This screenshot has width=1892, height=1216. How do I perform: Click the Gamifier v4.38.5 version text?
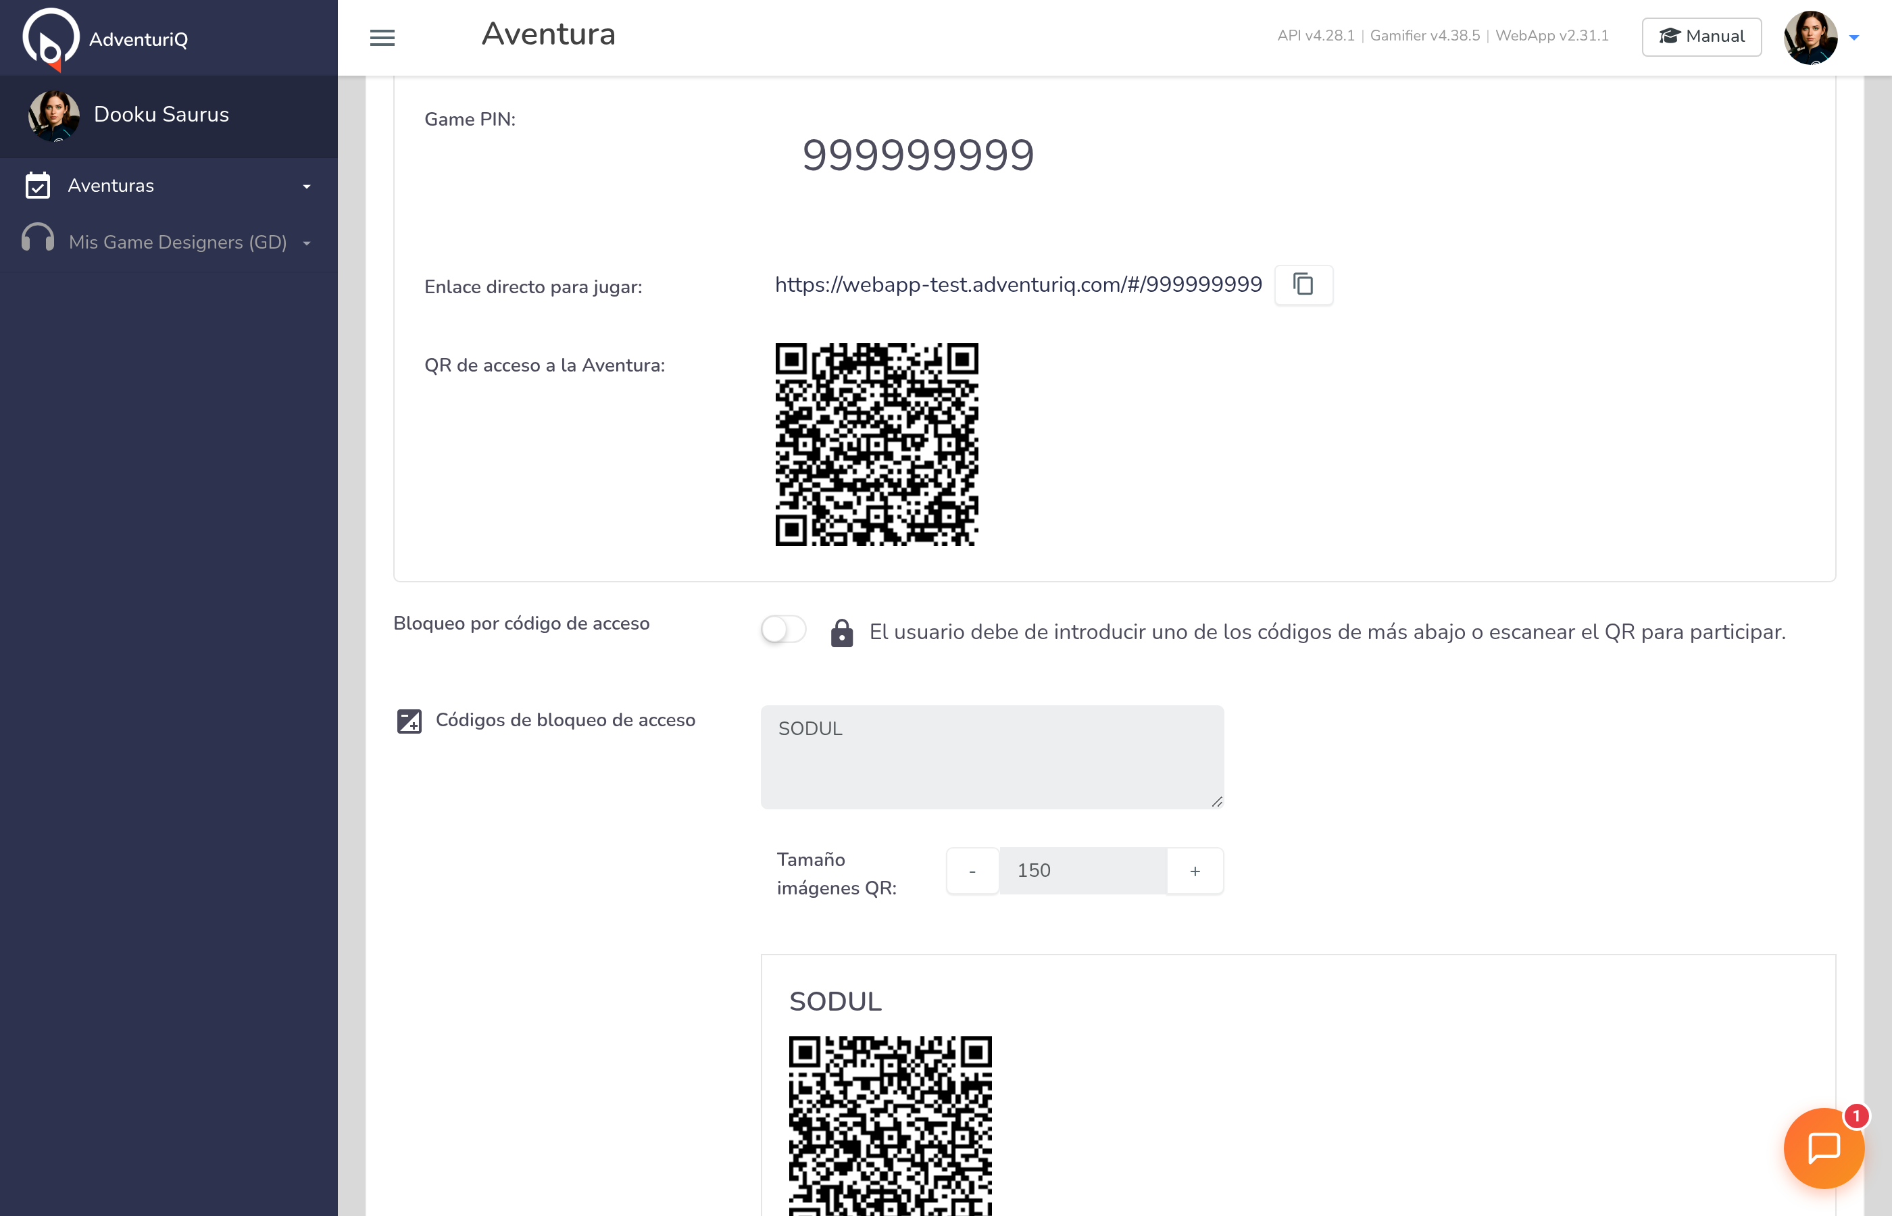(1424, 36)
